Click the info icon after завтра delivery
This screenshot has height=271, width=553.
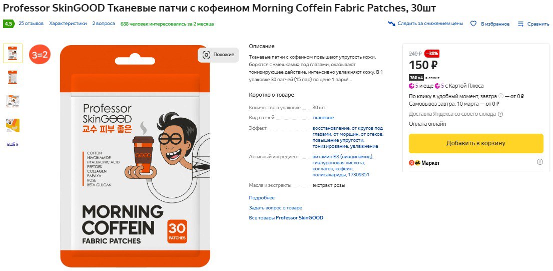tap(501, 96)
